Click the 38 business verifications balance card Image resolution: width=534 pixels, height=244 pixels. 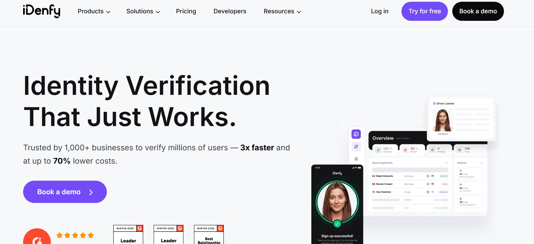(x=470, y=202)
